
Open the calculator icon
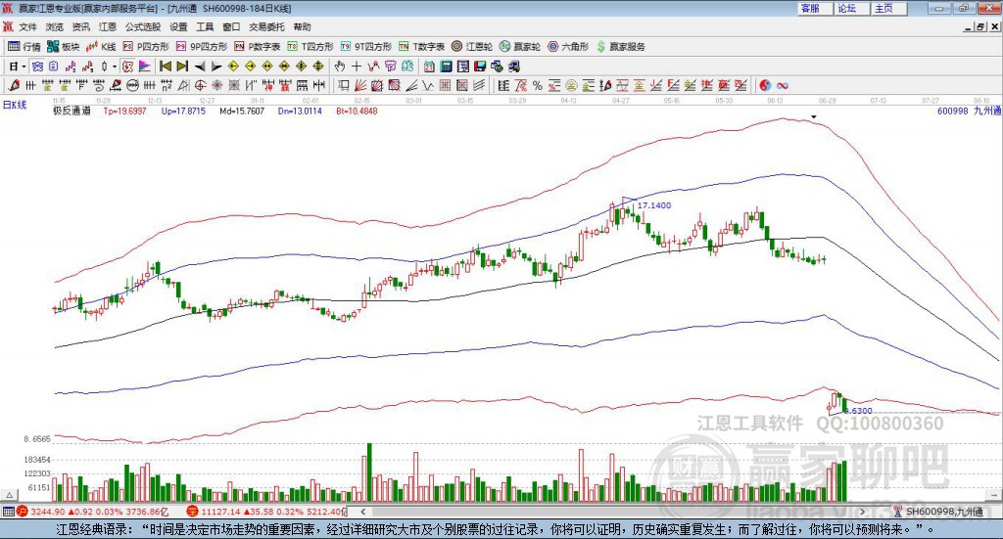(447, 67)
